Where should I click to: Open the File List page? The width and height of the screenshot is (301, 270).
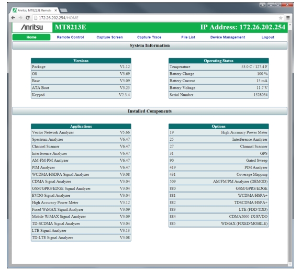click(188, 37)
